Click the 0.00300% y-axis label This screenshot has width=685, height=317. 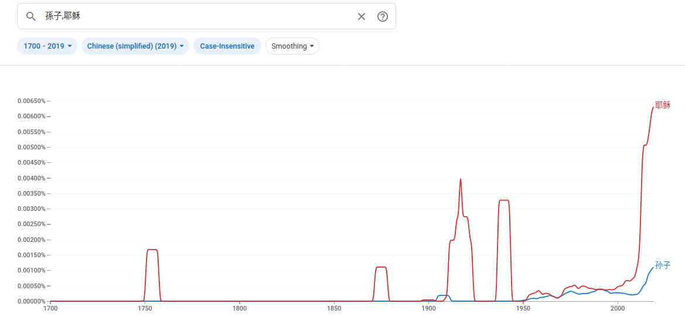[x=31, y=209]
